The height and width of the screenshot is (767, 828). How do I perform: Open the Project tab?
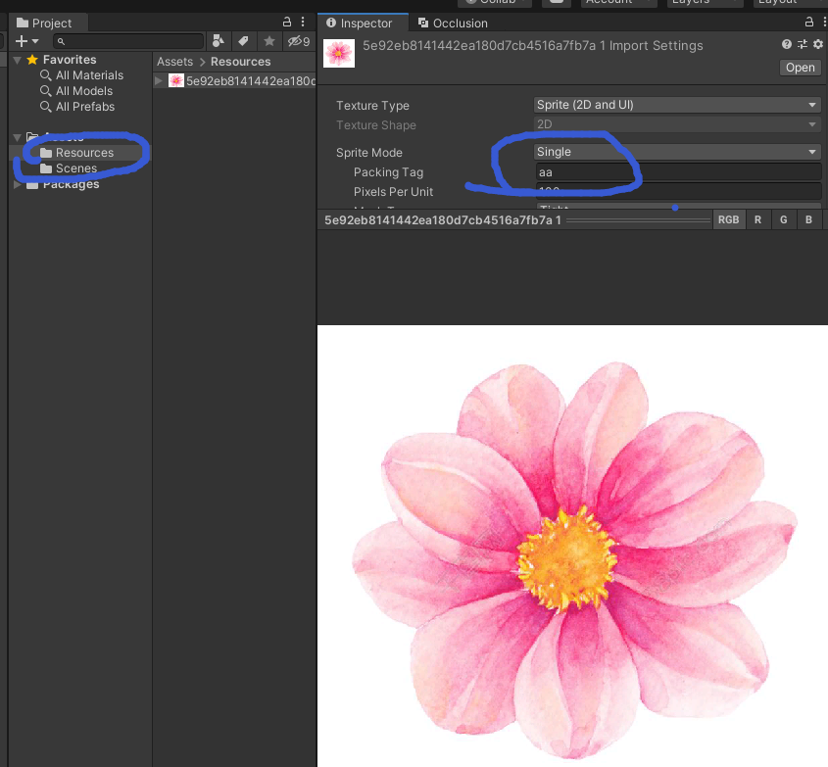pos(44,24)
